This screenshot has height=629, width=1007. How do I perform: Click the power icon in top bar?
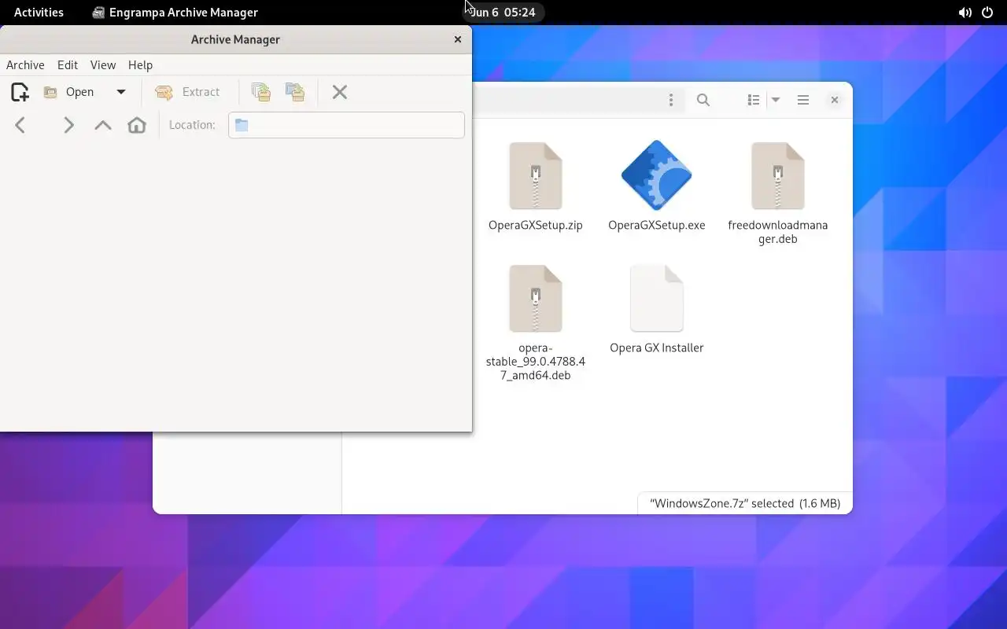[987, 13]
